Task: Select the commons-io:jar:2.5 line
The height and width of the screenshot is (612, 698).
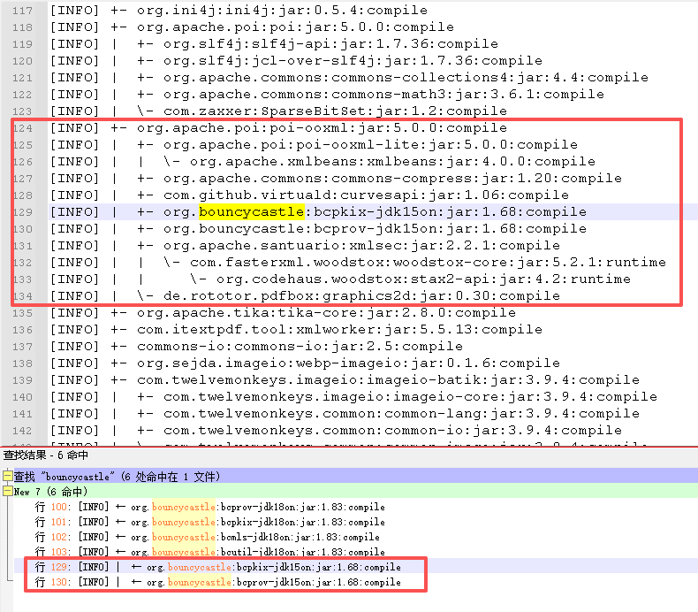Action: 256,347
